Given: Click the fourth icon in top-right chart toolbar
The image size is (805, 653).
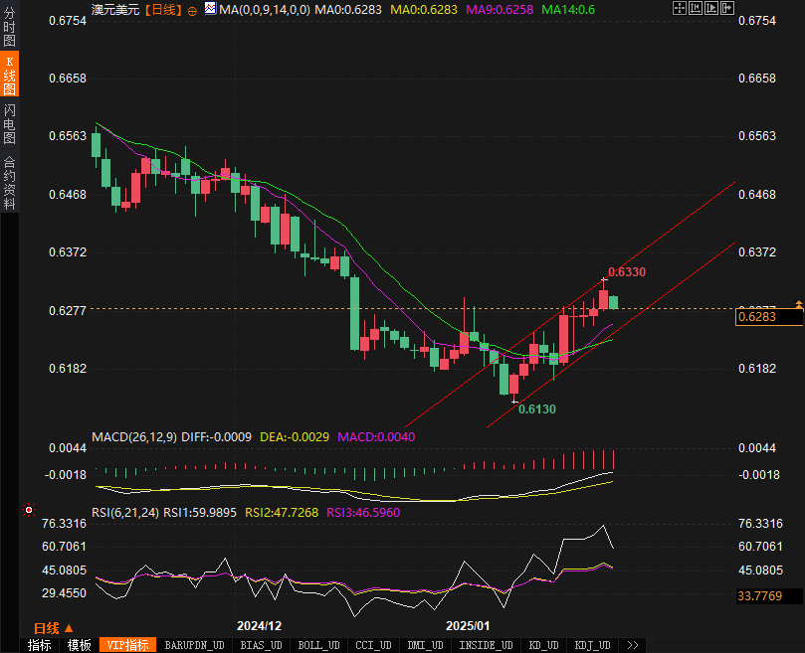Looking at the screenshot, I should [726, 8].
